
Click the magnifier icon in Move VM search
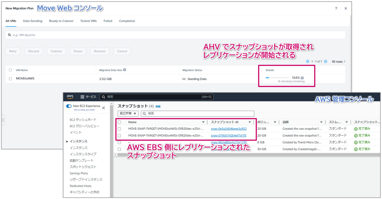10,35
